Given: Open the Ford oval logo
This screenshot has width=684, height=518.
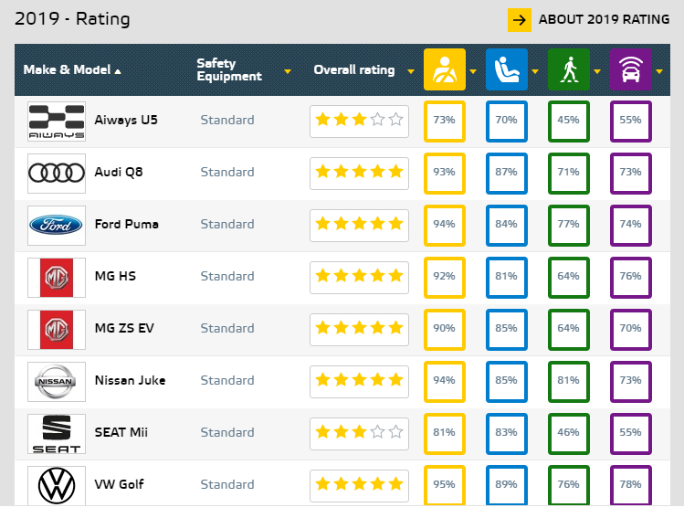Looking at the screenshot, I should click(57, 225).
